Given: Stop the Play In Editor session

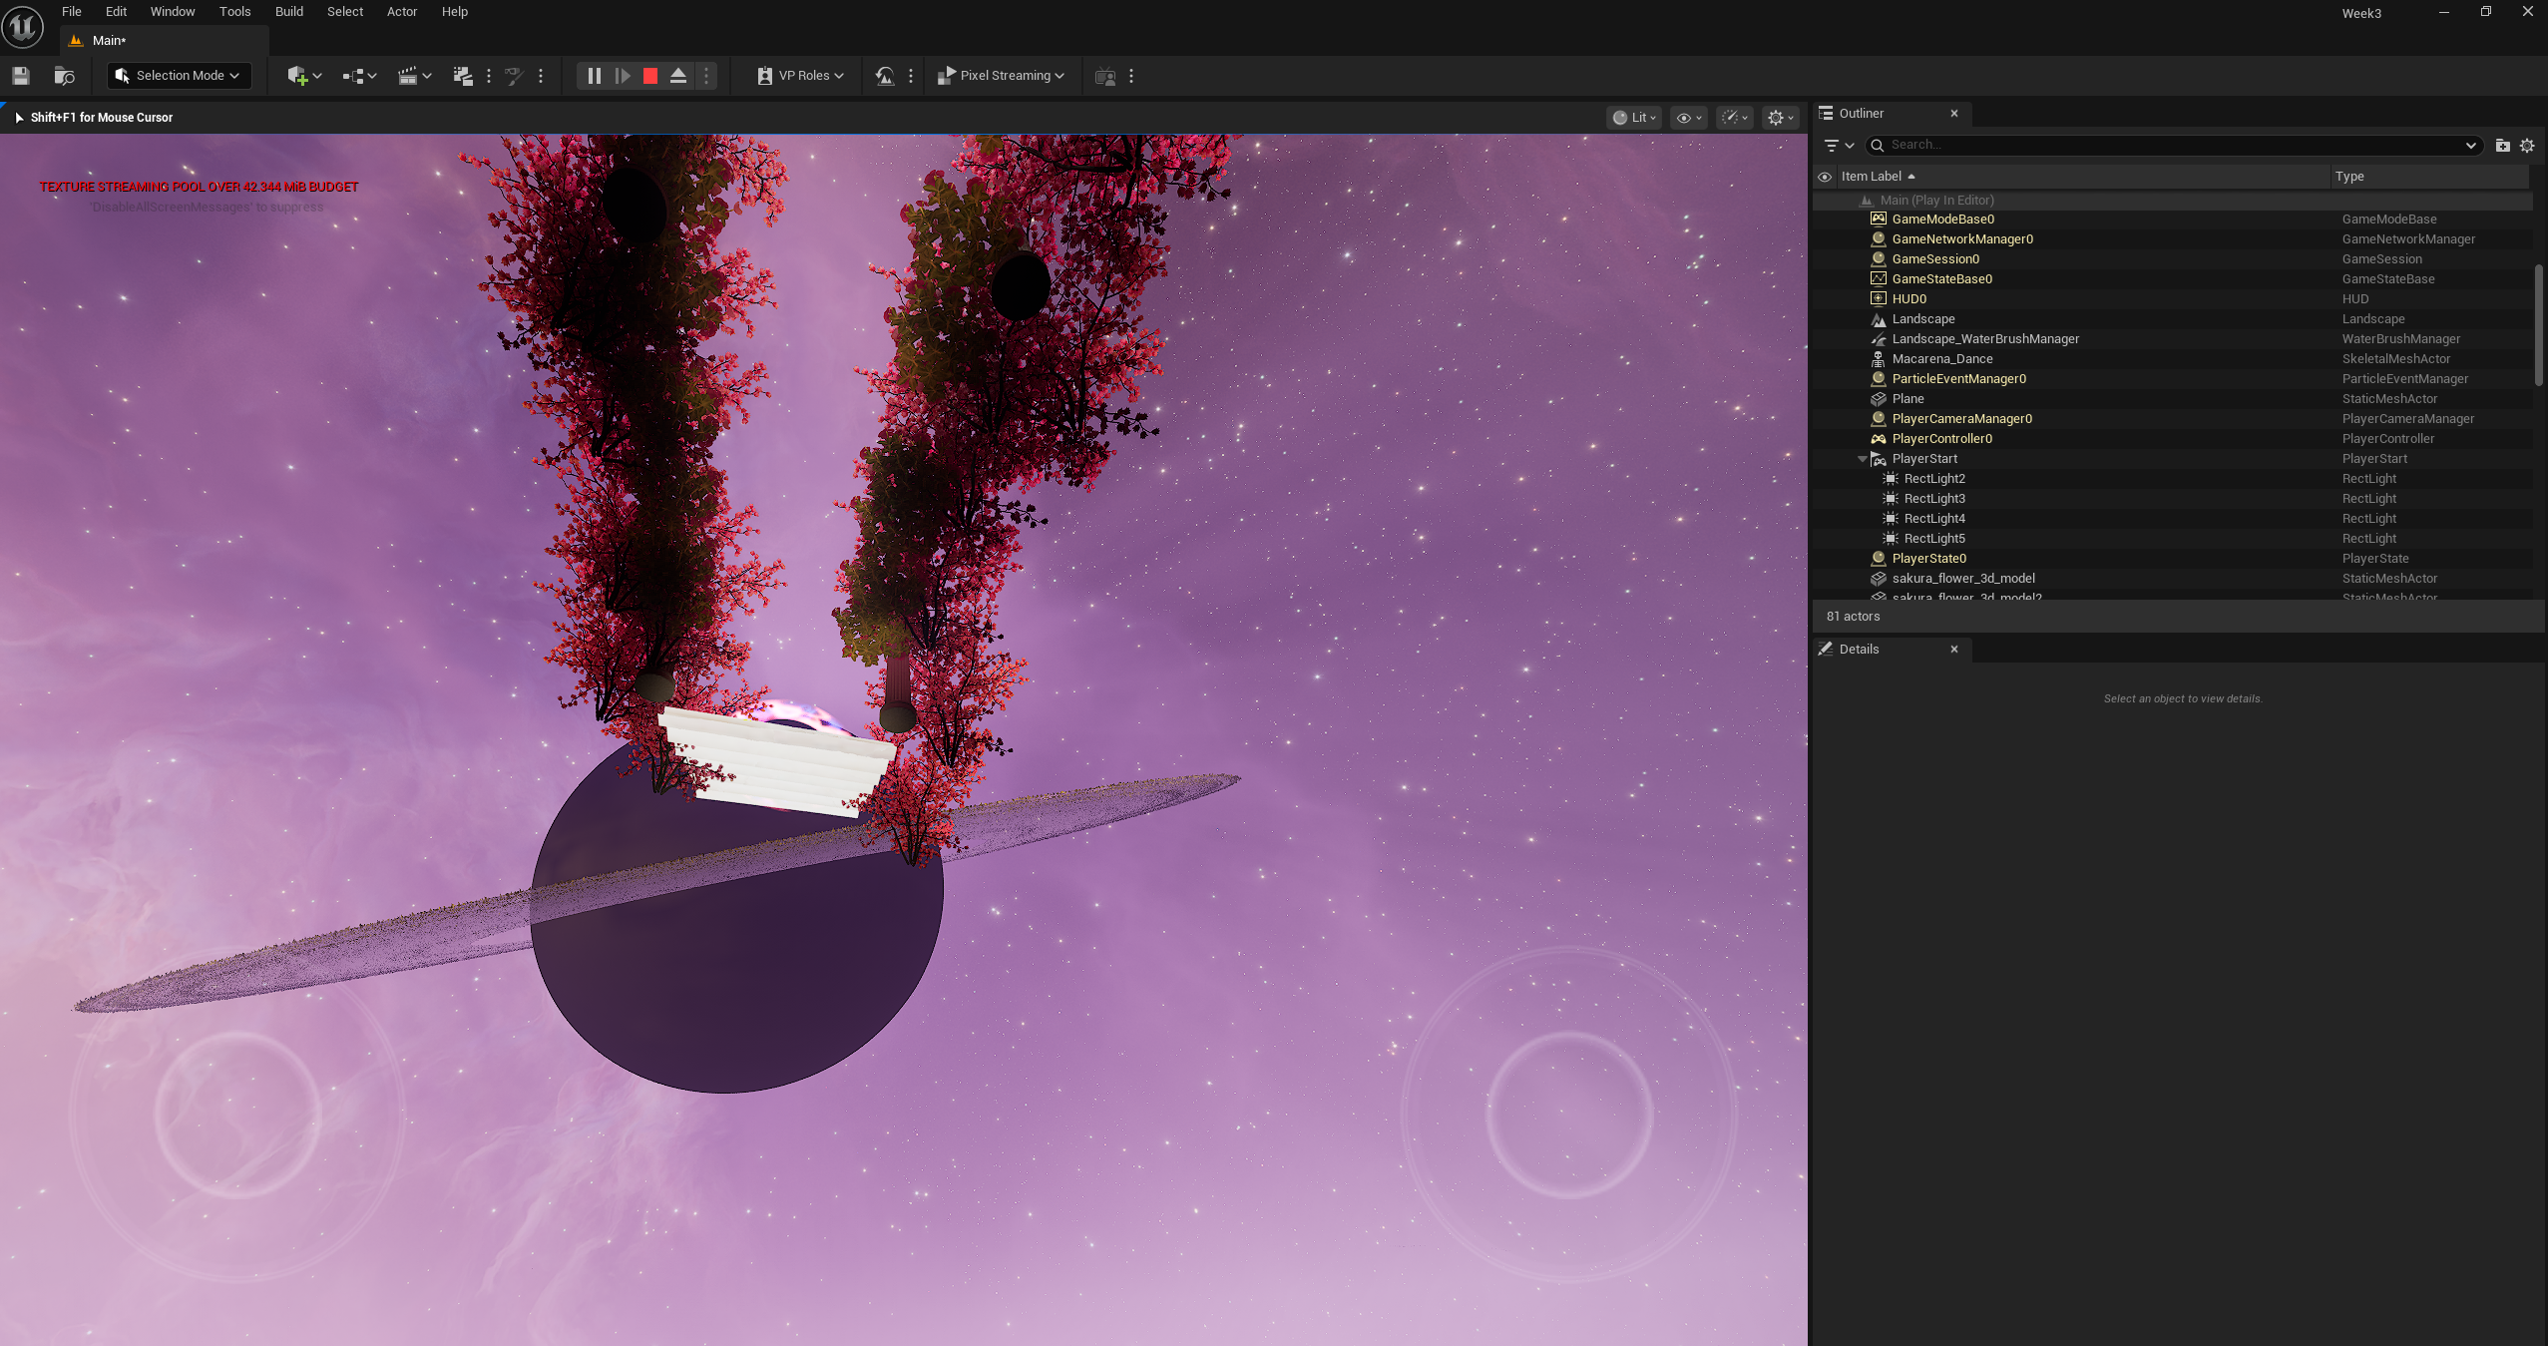Looking at the screenshot, I should (x=649, y=76).
